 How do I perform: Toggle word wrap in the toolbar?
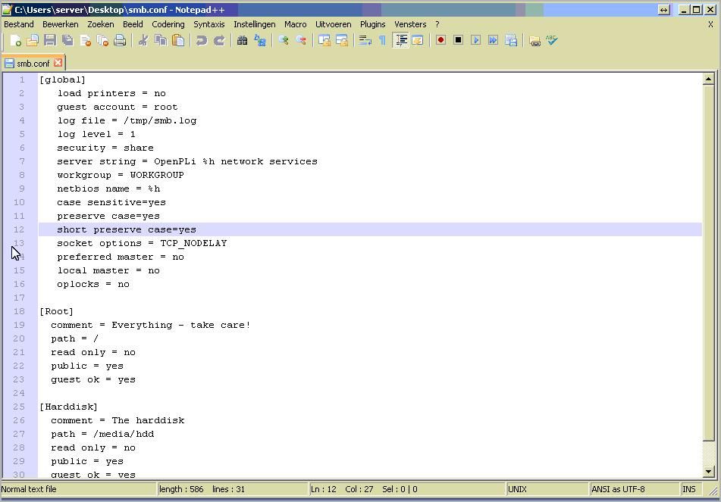[364, 40]
